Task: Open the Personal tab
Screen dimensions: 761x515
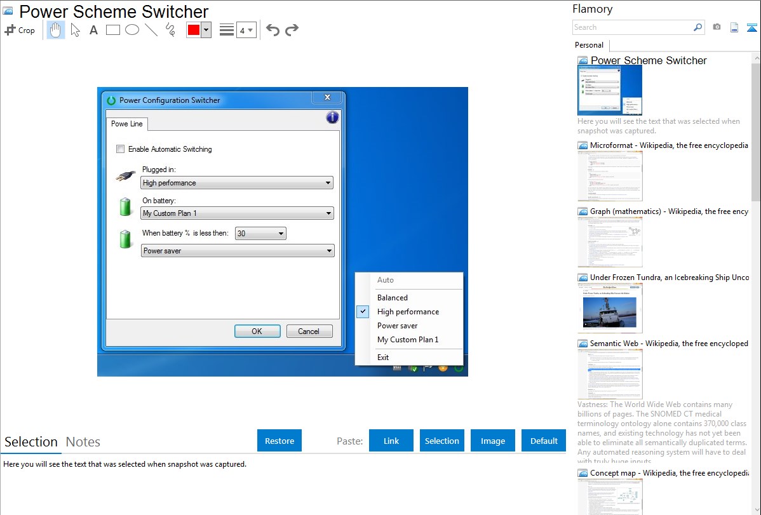Action: (x=589, y=45)
